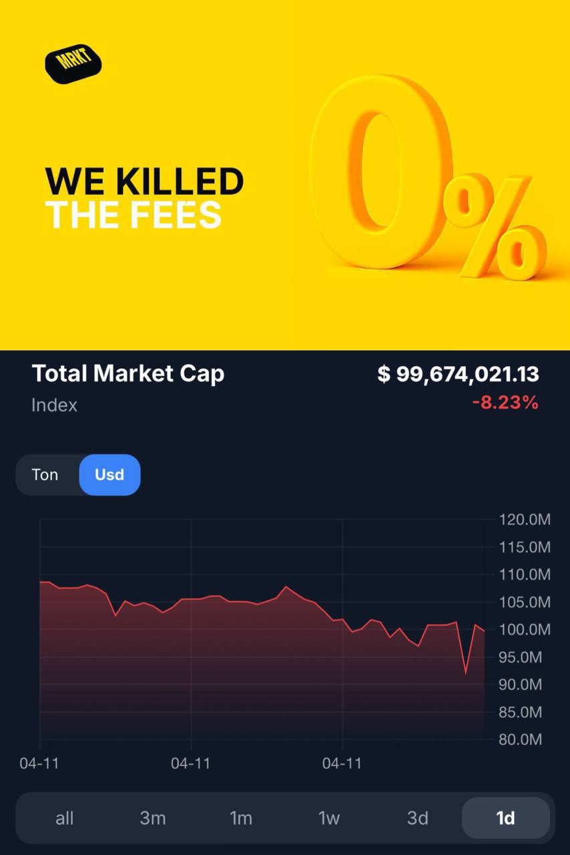
Task: Click the -8.23% change indicator
Action: point(505,403)
